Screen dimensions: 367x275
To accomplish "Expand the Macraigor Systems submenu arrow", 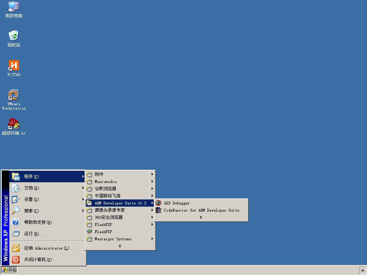I will [x=152, y=239].
